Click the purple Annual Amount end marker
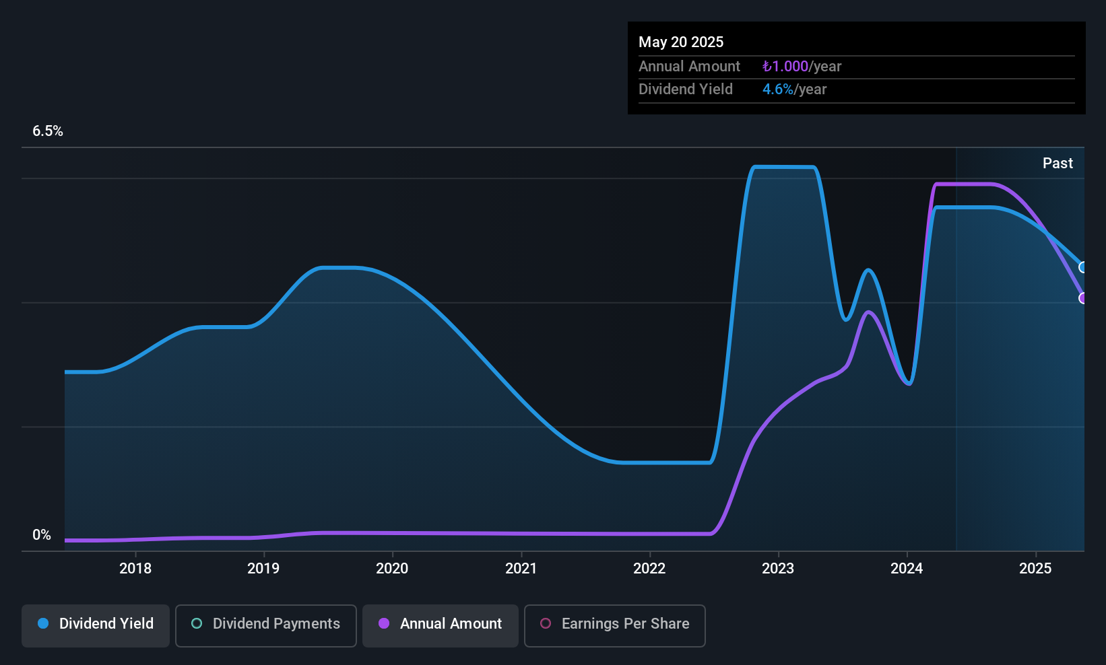The height and width of the screenshot is (665, 1106). click(1083, 297)
